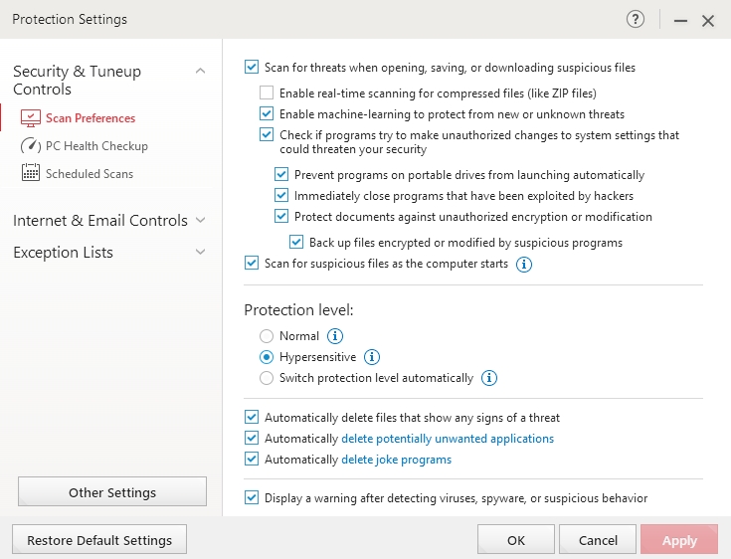Click the help question mark icon
The height and width of the screenshot is (559, 731).
pos(636,19)
